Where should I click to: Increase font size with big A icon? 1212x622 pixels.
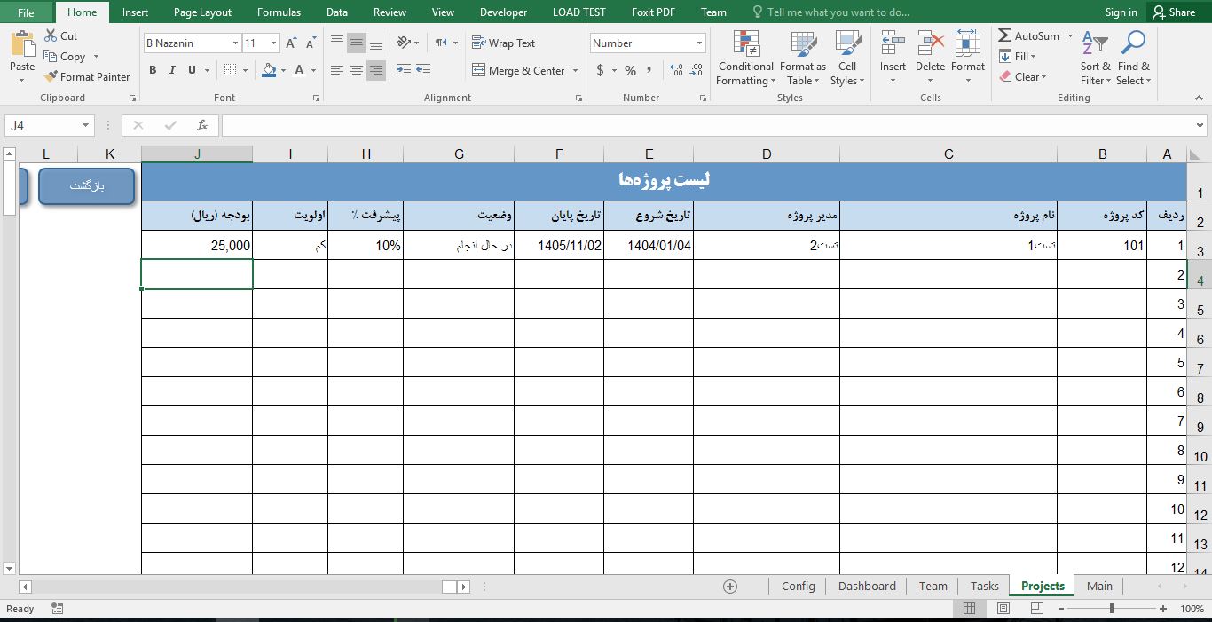coord(291,43)
